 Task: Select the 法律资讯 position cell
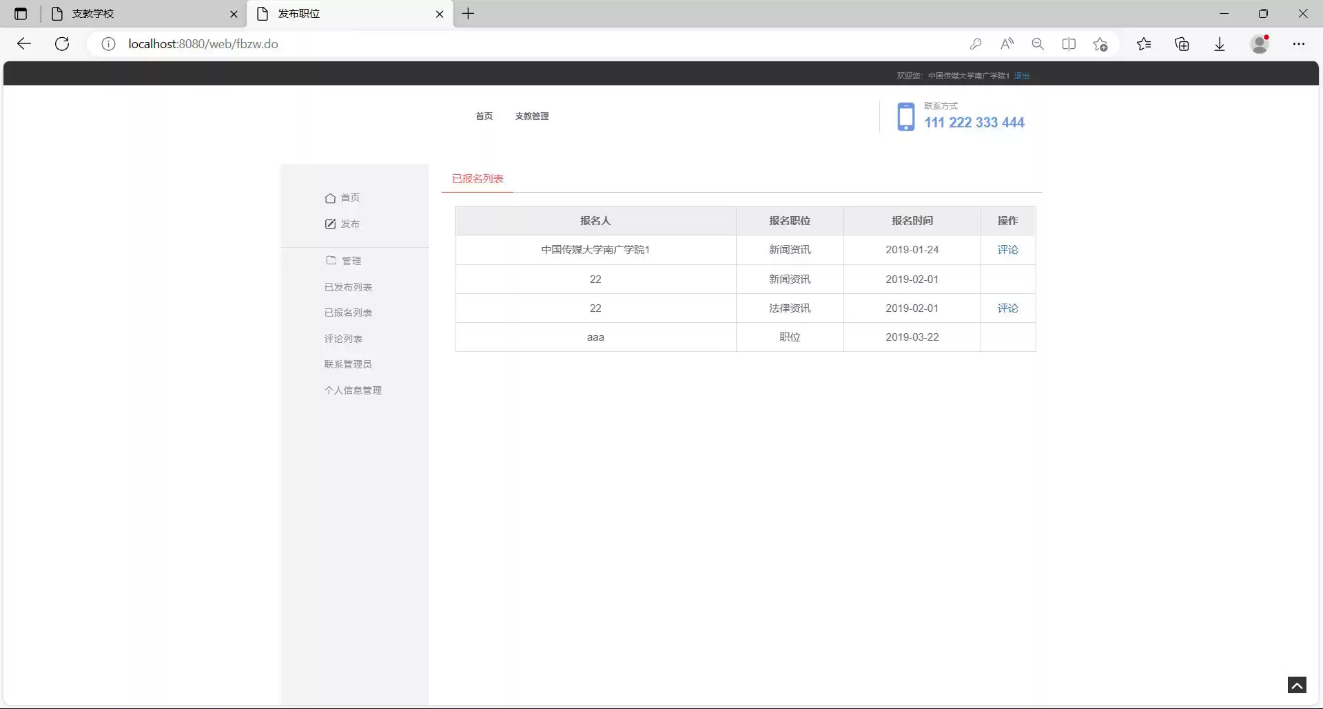point(790,308)
